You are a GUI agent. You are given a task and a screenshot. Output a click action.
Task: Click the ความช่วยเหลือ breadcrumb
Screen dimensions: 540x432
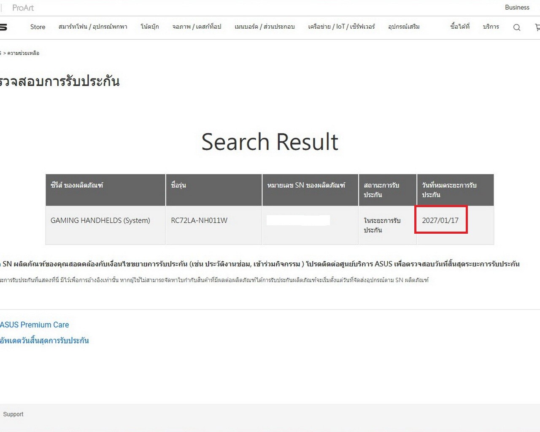point(23,53)
